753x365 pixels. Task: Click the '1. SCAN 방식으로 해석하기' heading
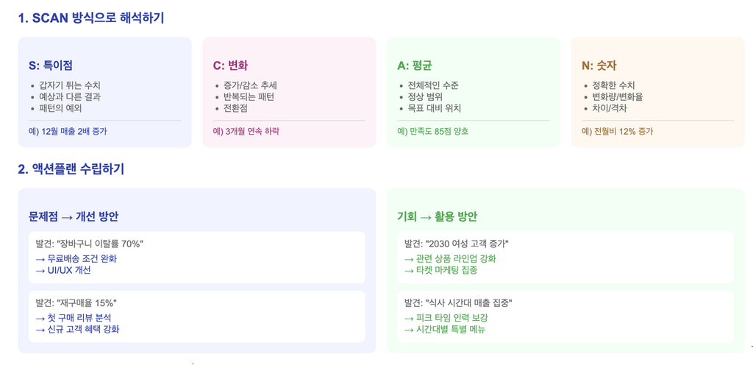(x=91, y=18)
